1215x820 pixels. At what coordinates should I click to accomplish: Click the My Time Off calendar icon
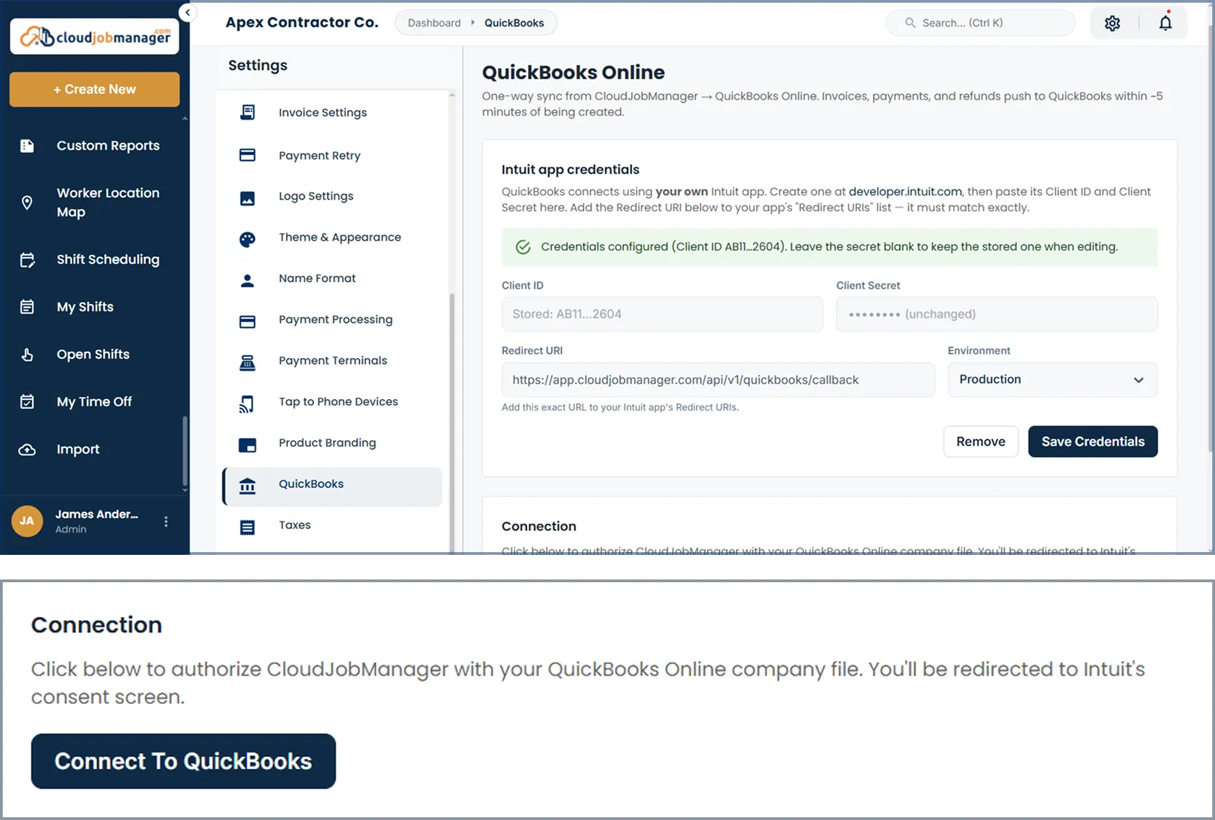click(27, 402)
